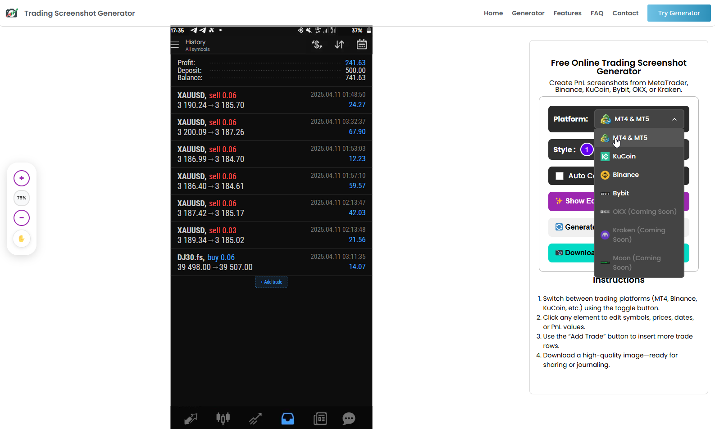This screenshot has width=715, height=429.
Task: Click the currency filter icon in History header
Action: click(317, 45)
